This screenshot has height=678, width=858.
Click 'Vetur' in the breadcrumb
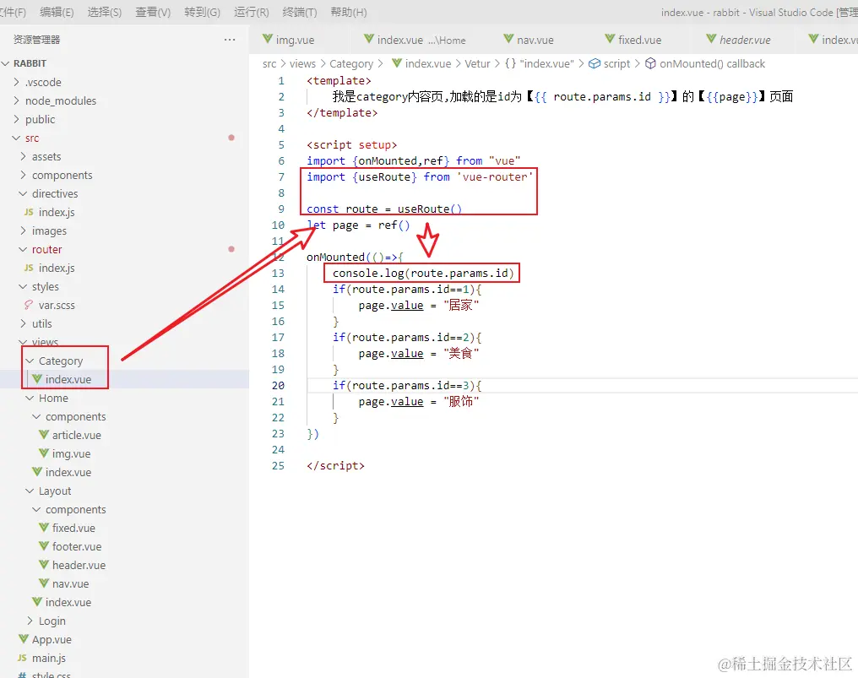[477, 63]
